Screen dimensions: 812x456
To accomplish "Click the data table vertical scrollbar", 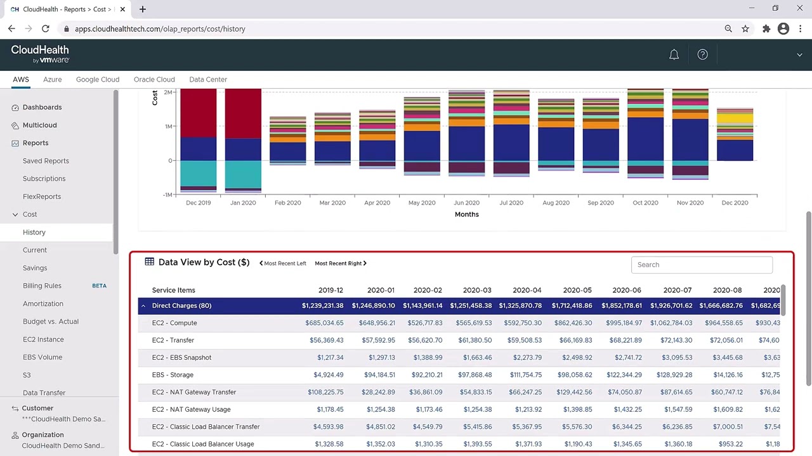I will click(x=783, y=299).
